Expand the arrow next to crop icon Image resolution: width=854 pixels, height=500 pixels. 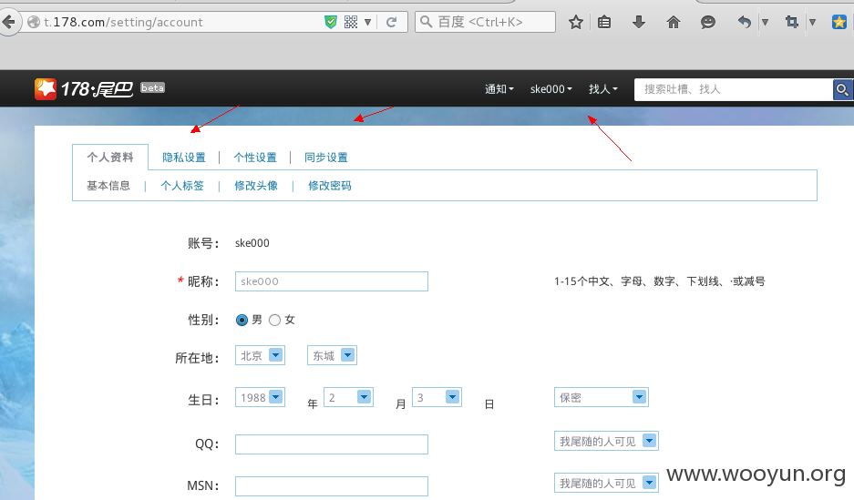(813, 22)
